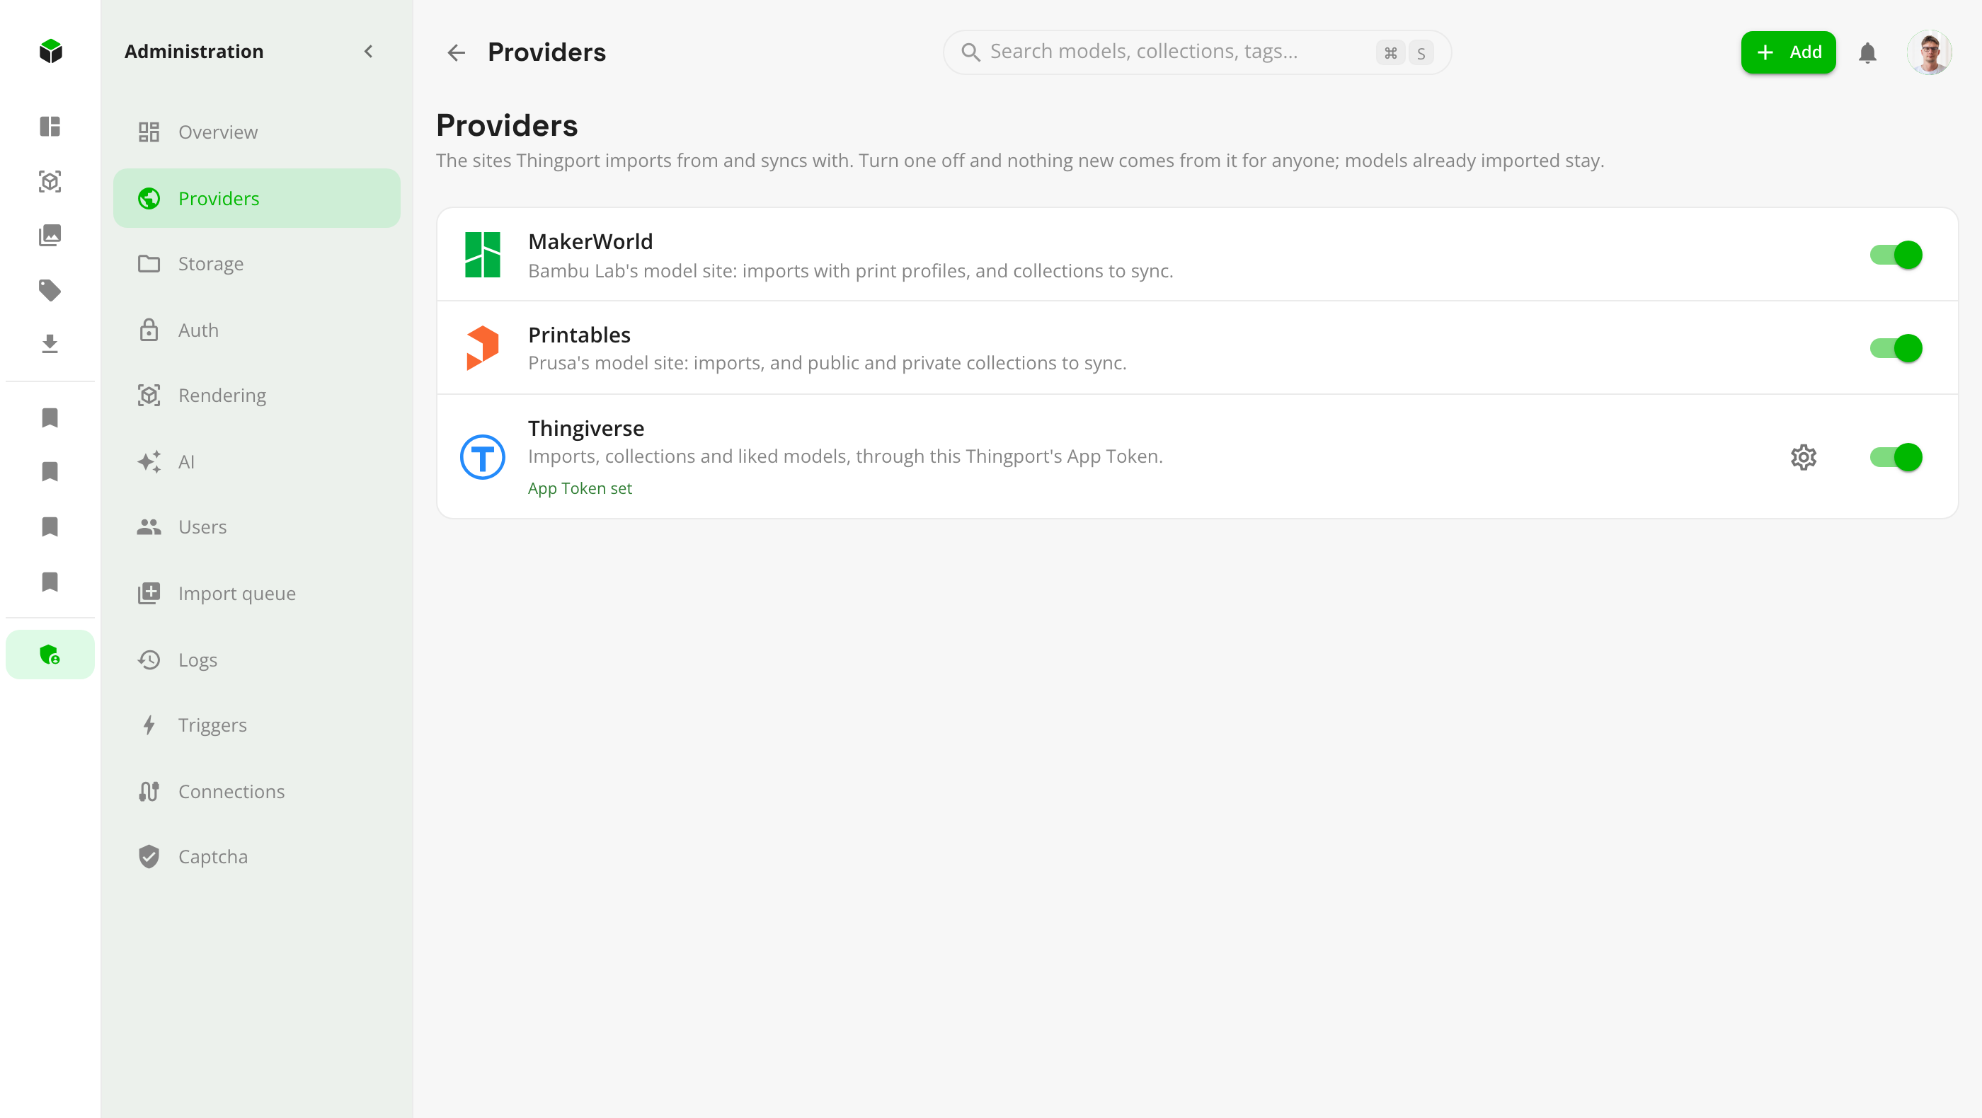
Task: Open Rendering settings
Action: point(257,396)
